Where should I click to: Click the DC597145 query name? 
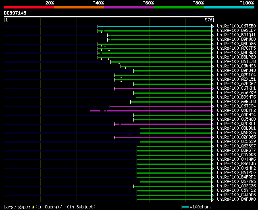tap(15, 13)
